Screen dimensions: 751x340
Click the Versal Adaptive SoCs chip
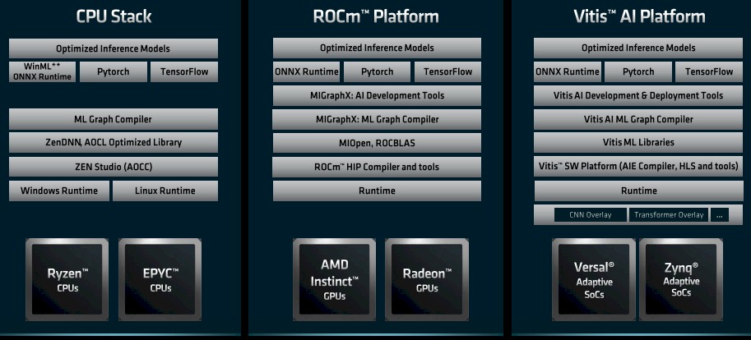coord(593,280)
